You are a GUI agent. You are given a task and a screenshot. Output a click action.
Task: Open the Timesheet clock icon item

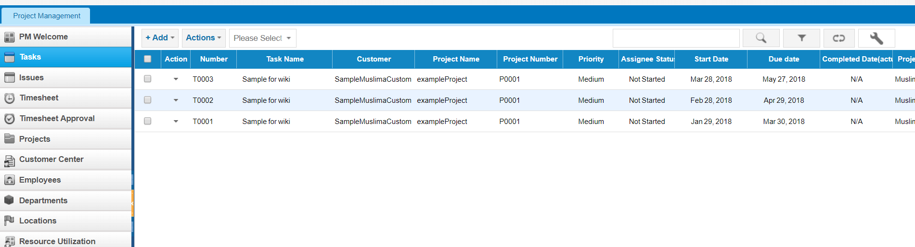[x=10, y=98]
